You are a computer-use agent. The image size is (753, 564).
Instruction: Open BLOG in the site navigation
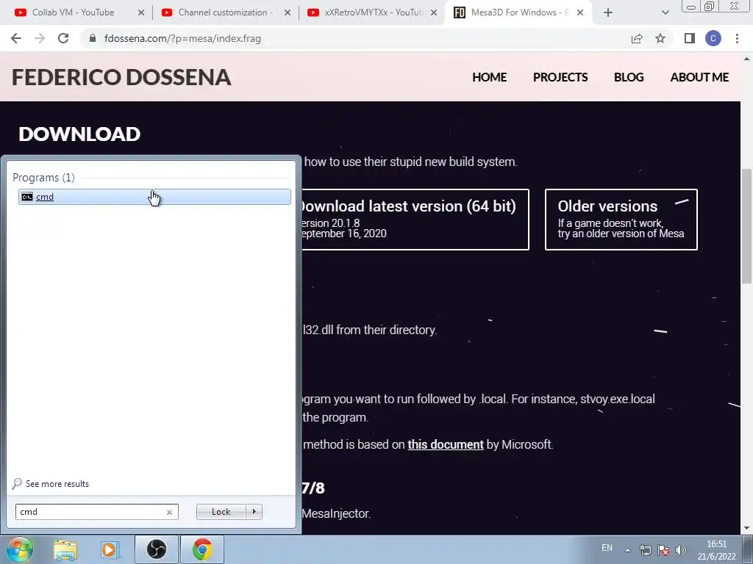629,77
